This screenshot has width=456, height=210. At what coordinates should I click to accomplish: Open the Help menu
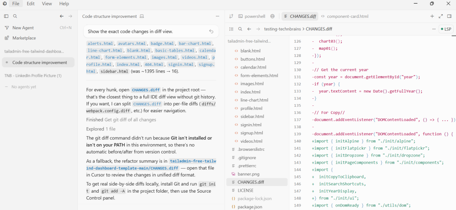point(64,4)
